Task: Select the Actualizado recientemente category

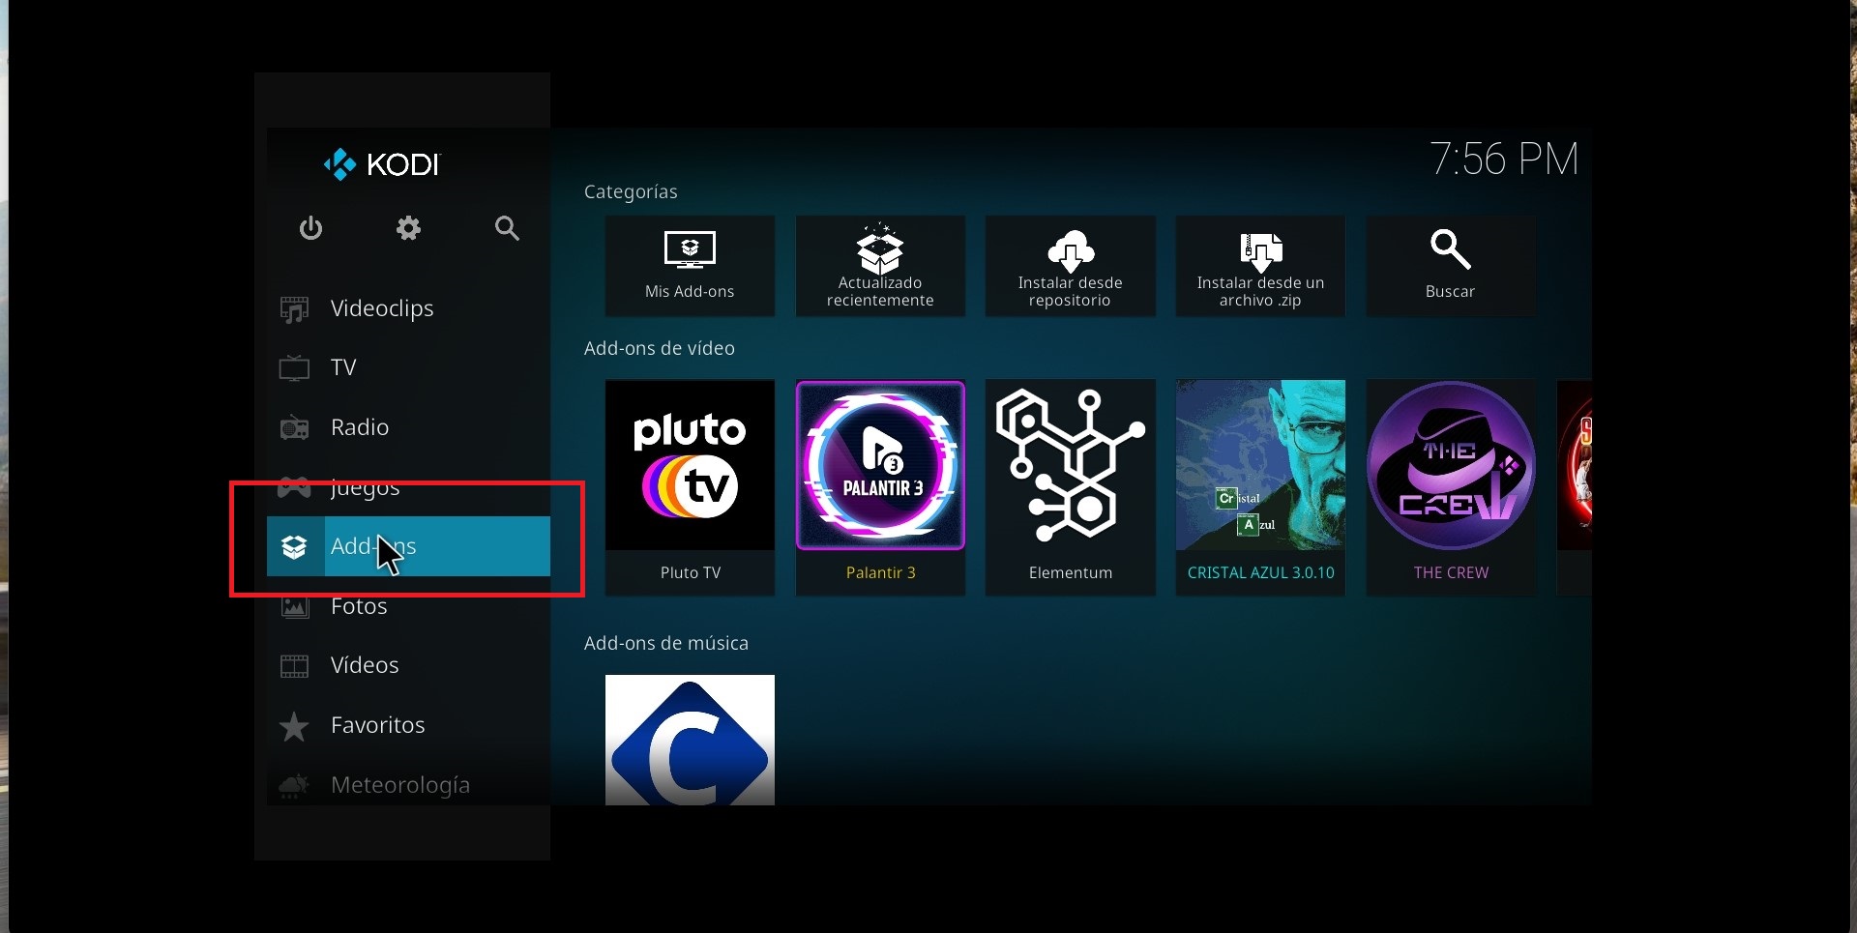Action: click(x=879, y=266)
